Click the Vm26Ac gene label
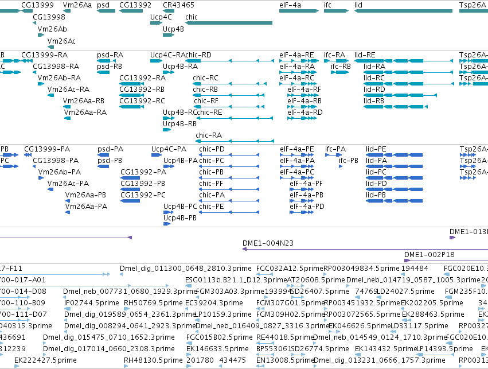This screenshot has width=488, height=369. coord(61,41)
